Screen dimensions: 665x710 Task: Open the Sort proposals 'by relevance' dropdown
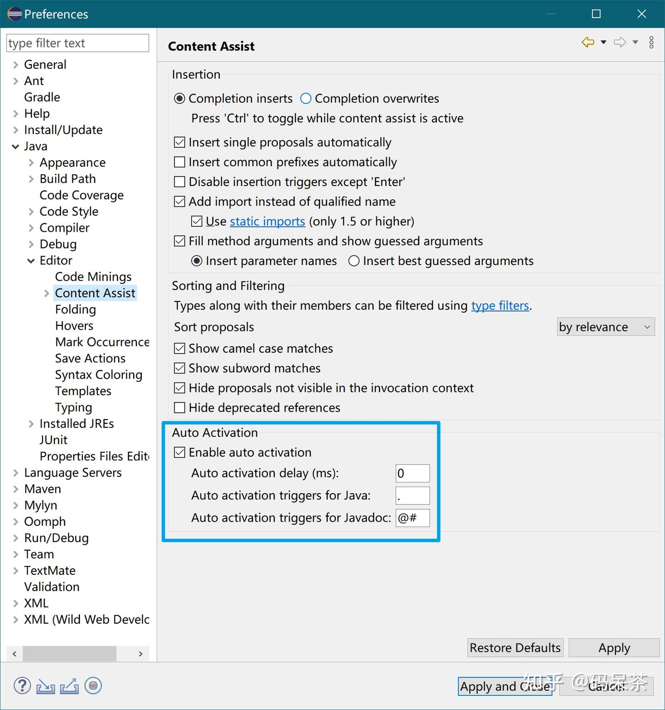coord(606,327)
